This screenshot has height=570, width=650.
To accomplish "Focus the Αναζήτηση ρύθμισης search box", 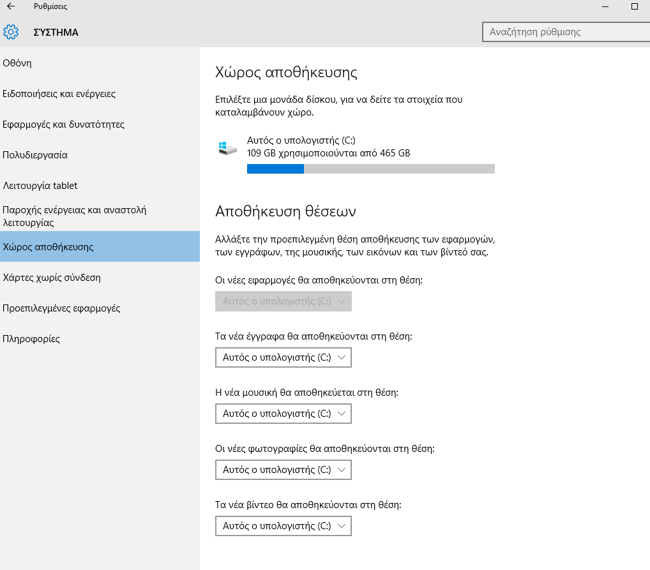I will (x=563, y=32).
